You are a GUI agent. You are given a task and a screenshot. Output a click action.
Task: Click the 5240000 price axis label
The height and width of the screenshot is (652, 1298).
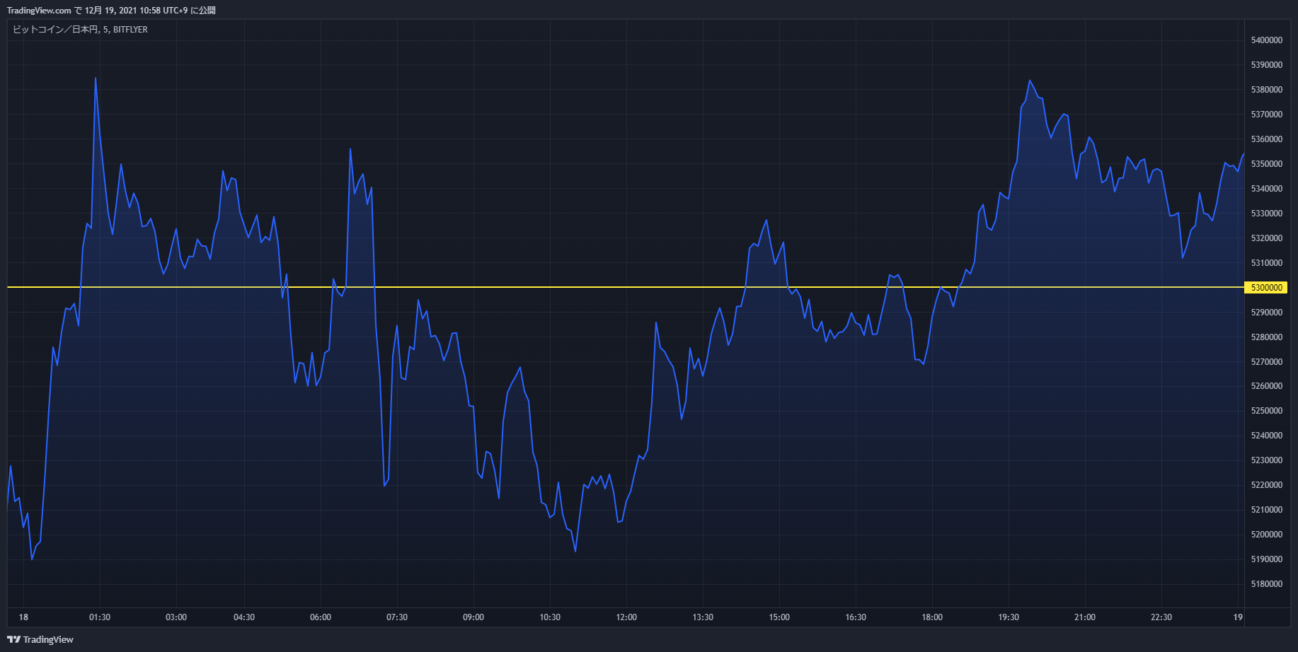(x=1266, y=436)
